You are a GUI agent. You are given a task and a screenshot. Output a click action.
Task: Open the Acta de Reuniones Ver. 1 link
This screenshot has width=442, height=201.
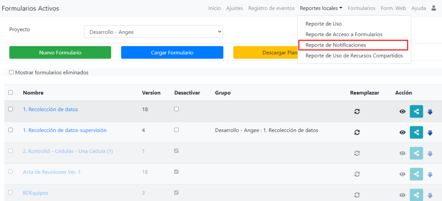point(52,172)
